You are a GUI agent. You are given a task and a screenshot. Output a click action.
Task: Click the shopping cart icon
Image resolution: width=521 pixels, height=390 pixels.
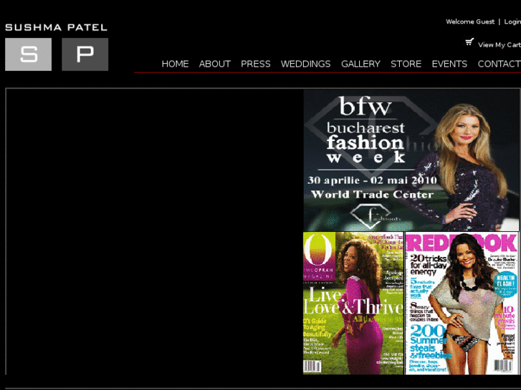tap(469, 42)
